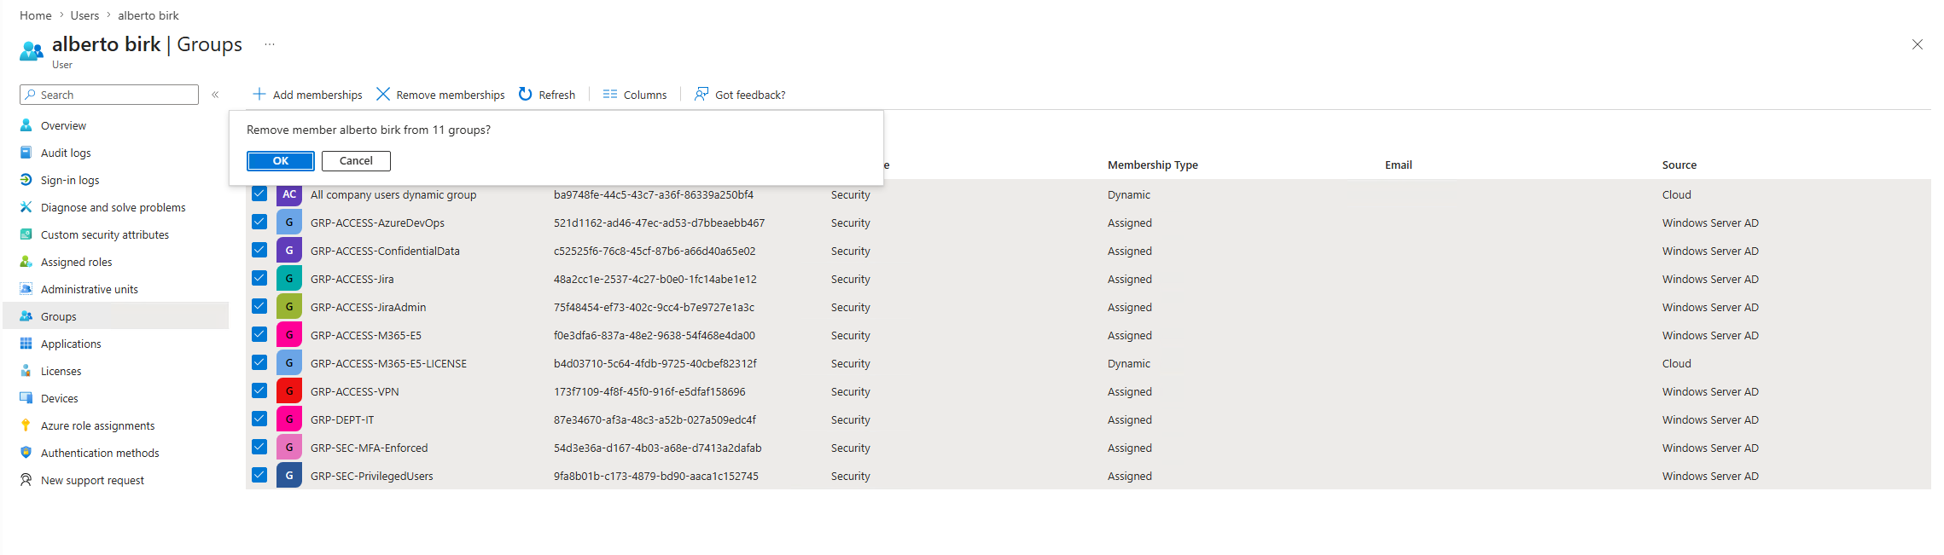Click the Administrative units icon

[26, 289]
